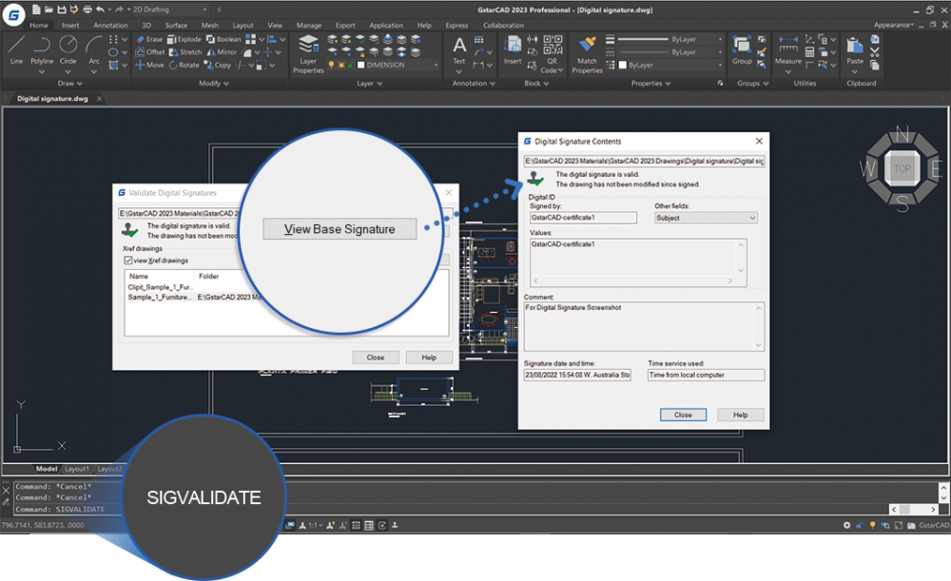Switch to the Annotation ribbon tab
This screenshot has height=581, width=951.
(110, 26)
